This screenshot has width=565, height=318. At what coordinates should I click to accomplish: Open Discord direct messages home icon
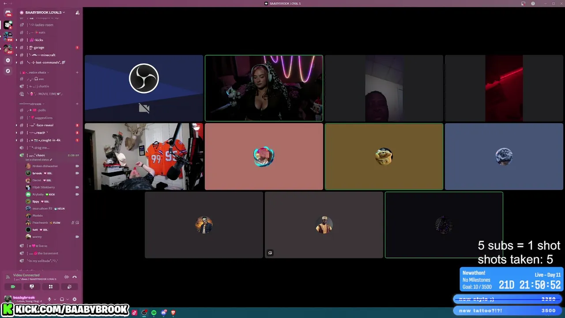pos(8,13)
